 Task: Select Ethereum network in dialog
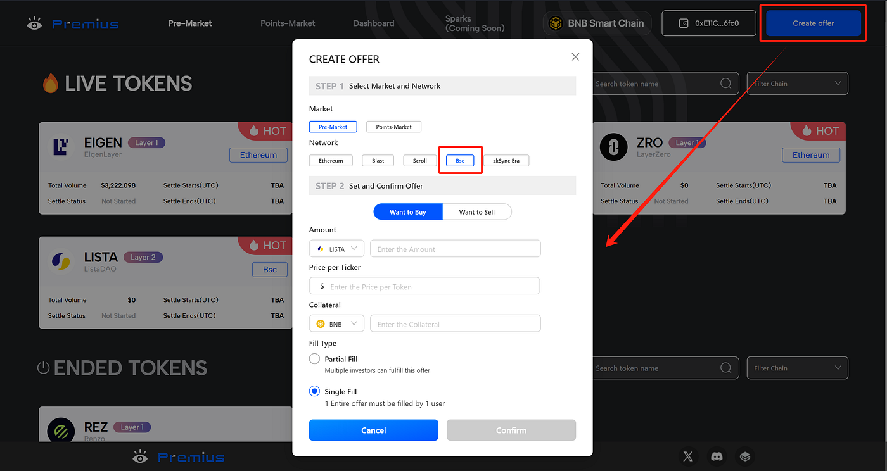tap(331, 161)
